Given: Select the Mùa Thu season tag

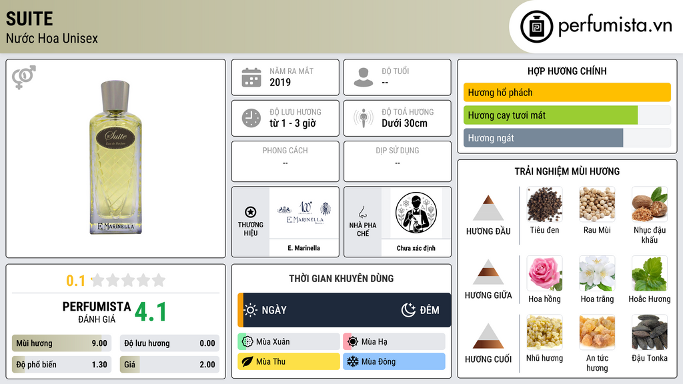Looking at the screenshot, I should pyautogui.click(x=288, y=361).
